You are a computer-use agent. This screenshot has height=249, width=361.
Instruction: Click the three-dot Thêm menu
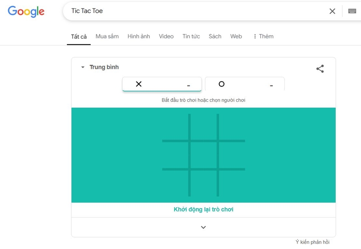(264, 36)
